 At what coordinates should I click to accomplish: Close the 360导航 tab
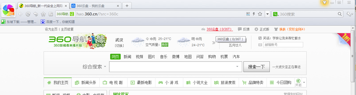tap(66, 6)
